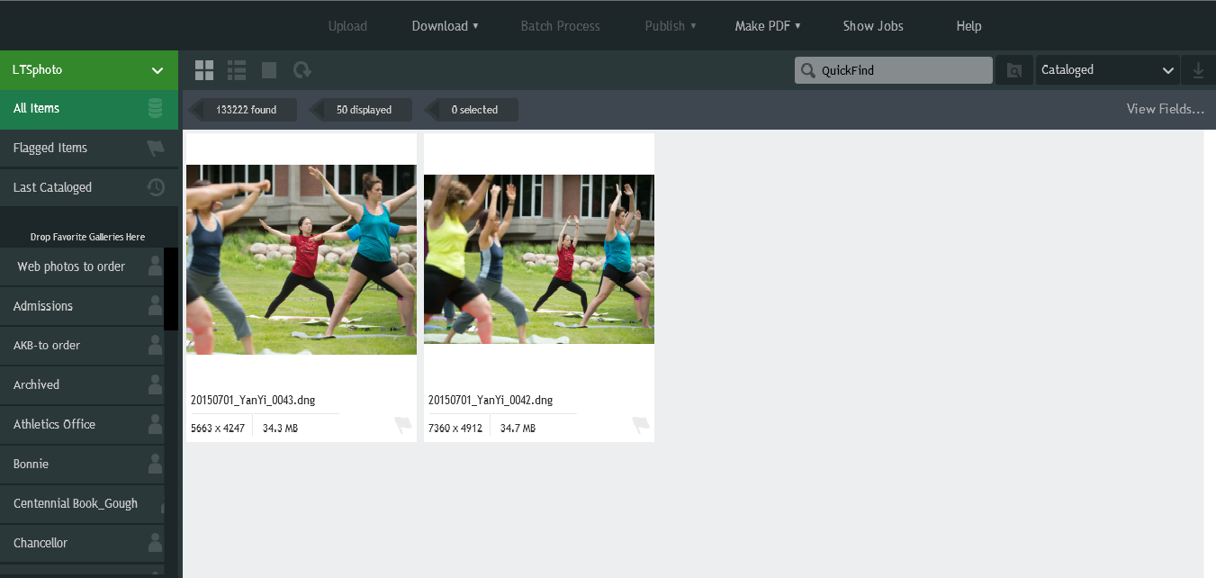Open the Web photos to order gallery

pos(82,266)
